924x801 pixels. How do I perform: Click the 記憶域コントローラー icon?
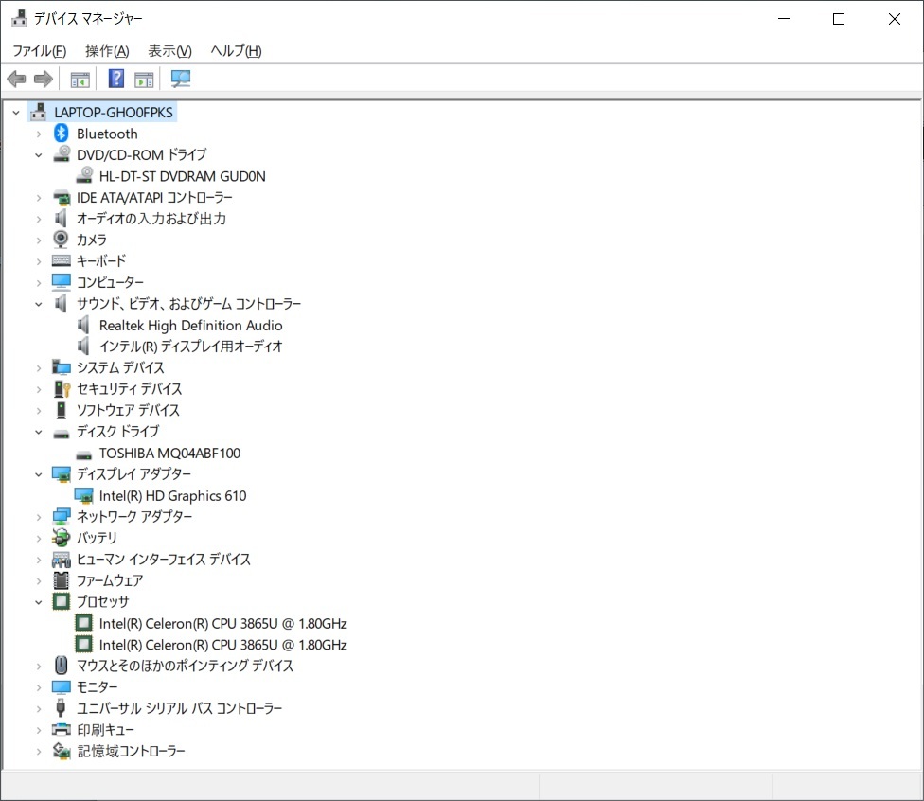click(x=62, y=751)
